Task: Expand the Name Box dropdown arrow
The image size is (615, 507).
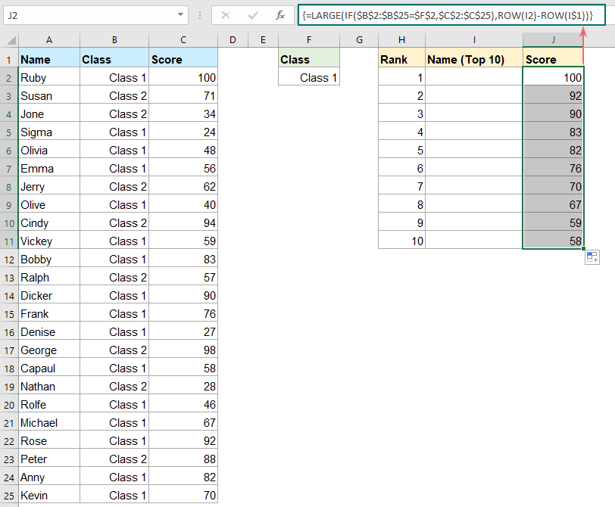Action: click(180, 14)
